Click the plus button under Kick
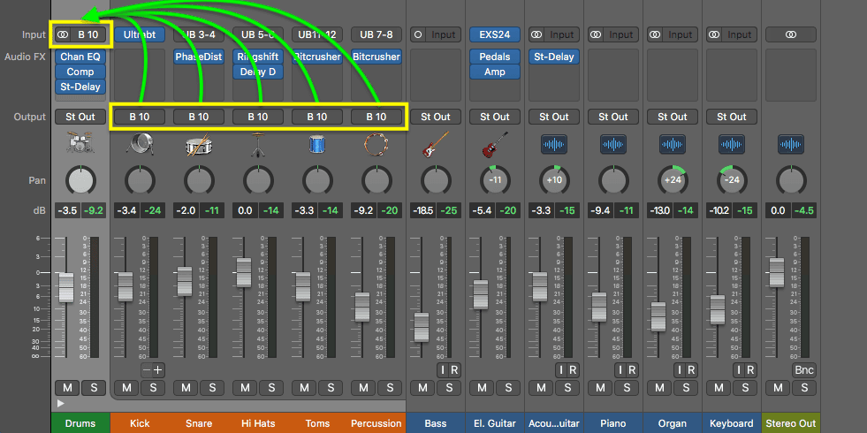The height and width of the screenshot is (433, 867). click(x=158, y=370)
